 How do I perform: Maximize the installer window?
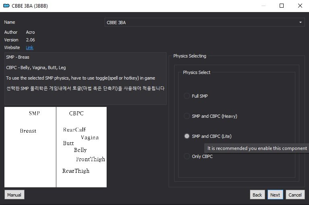tap(282, 6)
